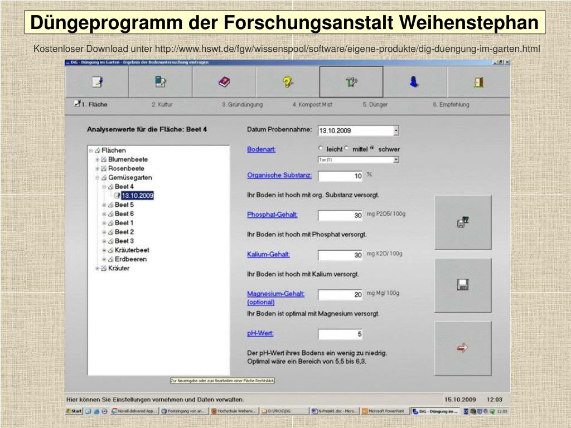Go to step 4. Kompost,Mist
Image resolution: width=571 pixels, height=428 pixels.
point(312,104)
